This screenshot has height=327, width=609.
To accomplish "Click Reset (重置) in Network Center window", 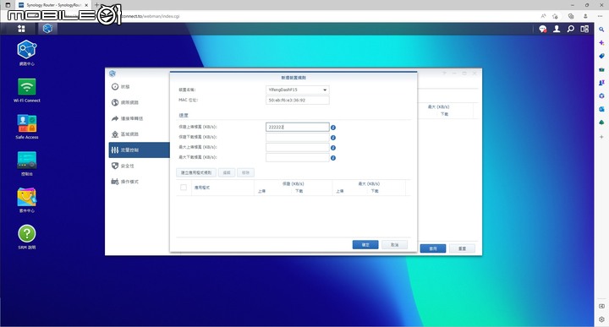I will 462,248.
